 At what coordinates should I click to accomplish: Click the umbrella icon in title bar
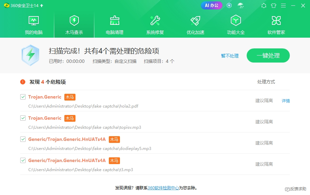pos(240,5)
